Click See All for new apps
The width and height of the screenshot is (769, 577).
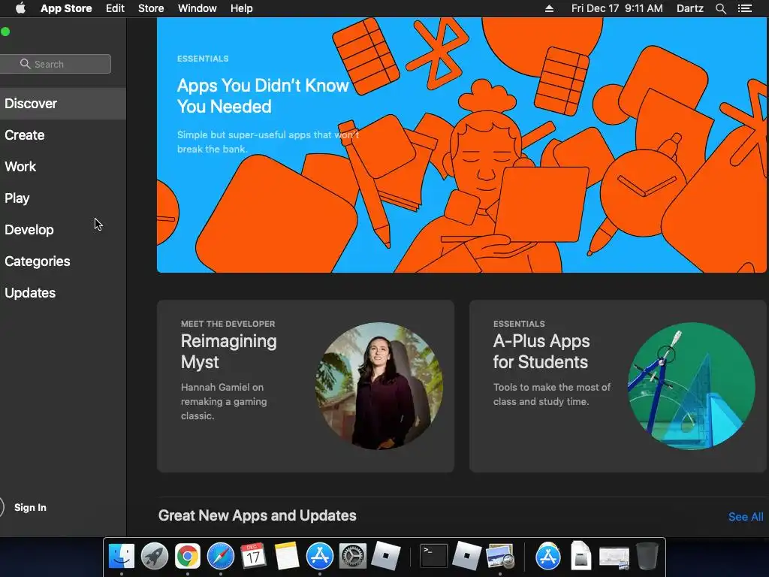coord(746,517)
